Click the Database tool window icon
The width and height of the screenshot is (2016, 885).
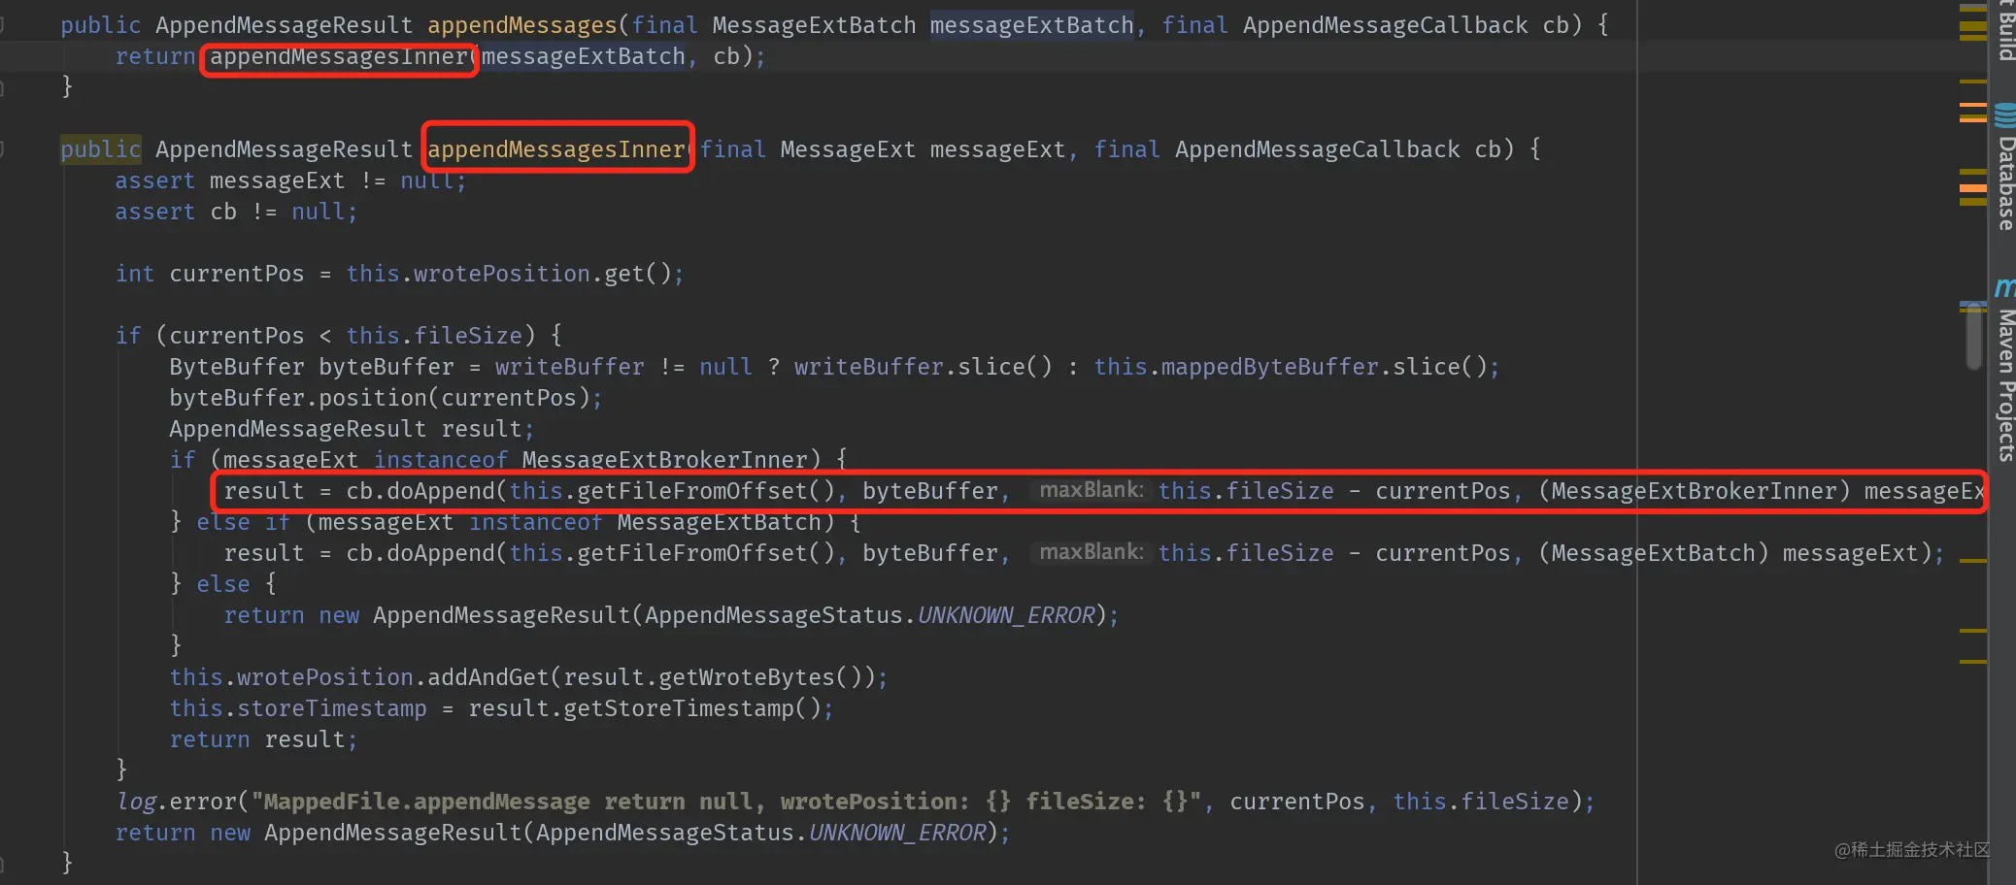click(x=2005, y=116)
